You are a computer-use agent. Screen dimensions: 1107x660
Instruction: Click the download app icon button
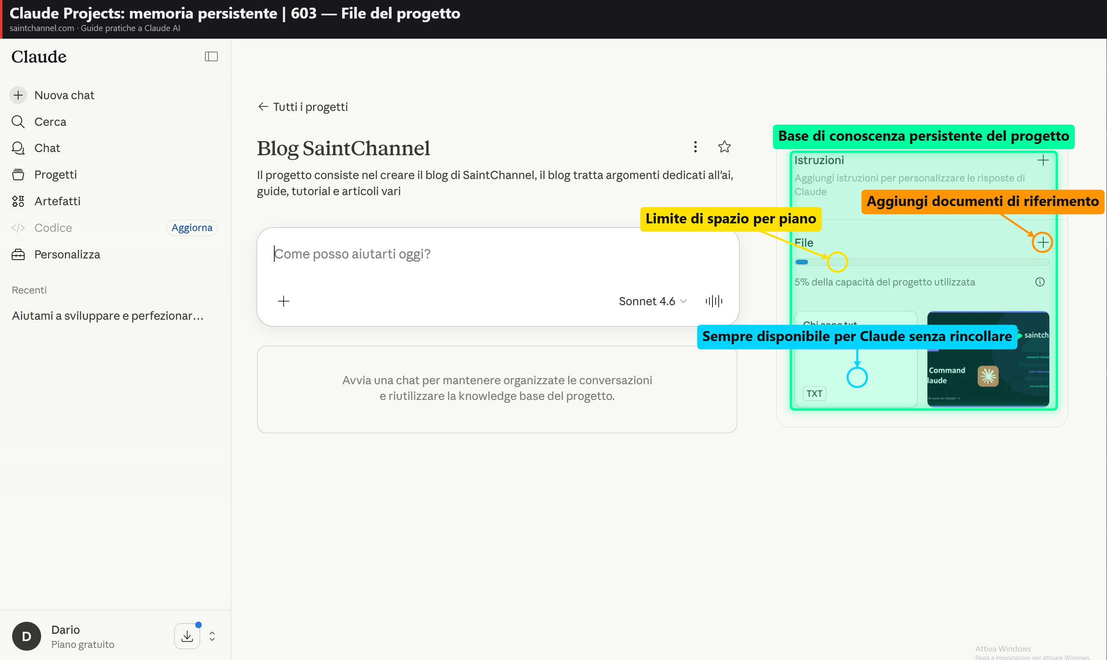pyautogui.click(x=187, y=636)
